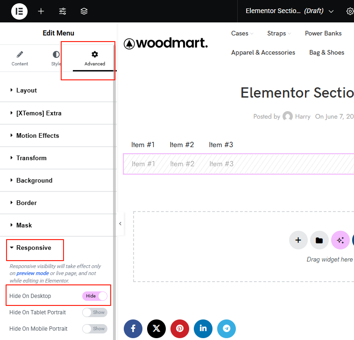Open the preview mode link
354x340 pixels.
click(x=32, y=273)
